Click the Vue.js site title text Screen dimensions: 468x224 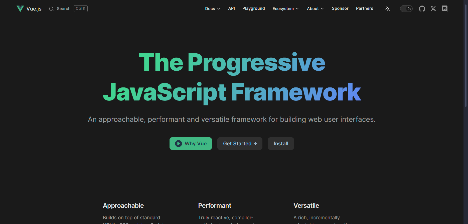34,9
